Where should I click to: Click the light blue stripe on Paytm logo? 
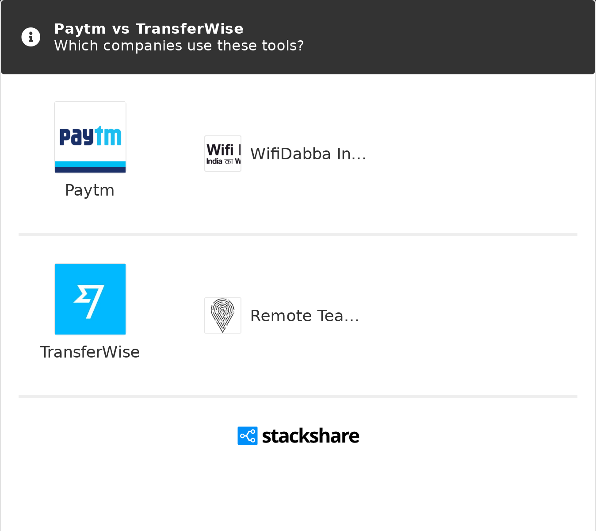click(90, 164)
